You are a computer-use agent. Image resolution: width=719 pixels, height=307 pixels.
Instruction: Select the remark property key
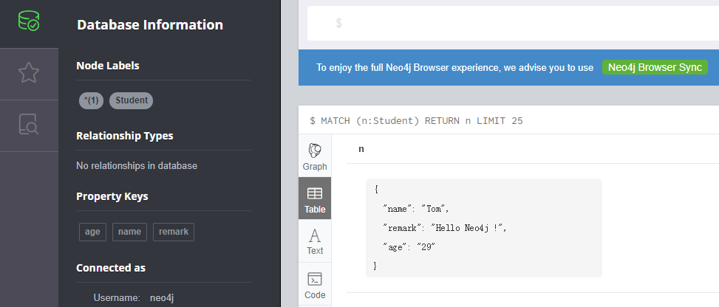(174, 232)
